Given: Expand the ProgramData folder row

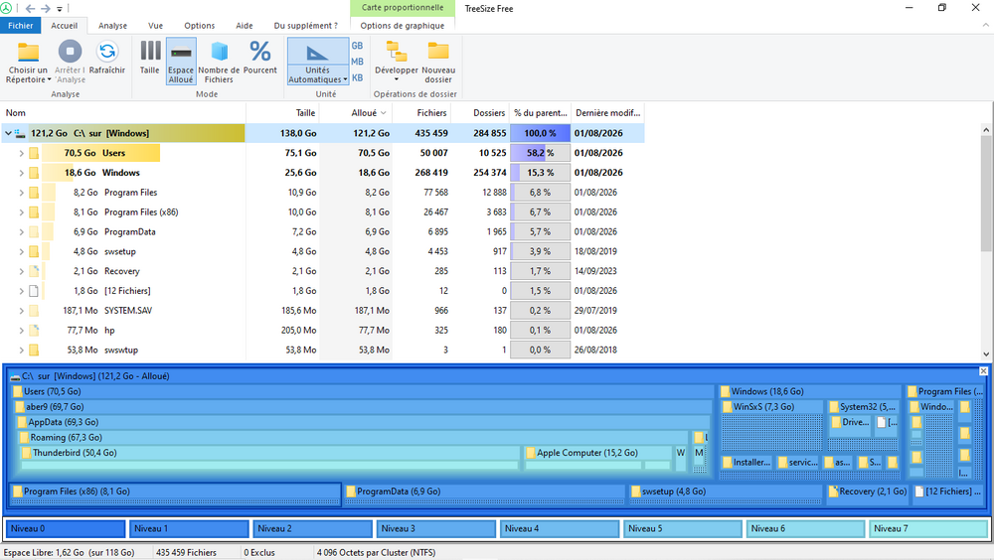Looking at the screenshot, I should click(22, 231).
